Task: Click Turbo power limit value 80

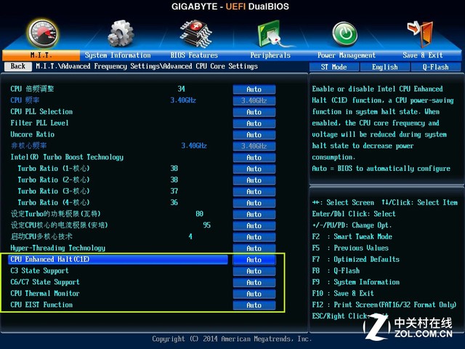Action: click(200, 214)
